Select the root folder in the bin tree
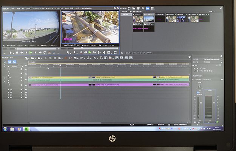This screenshot has height=151, width=236. pyautogui.click(x=125, y=14)
